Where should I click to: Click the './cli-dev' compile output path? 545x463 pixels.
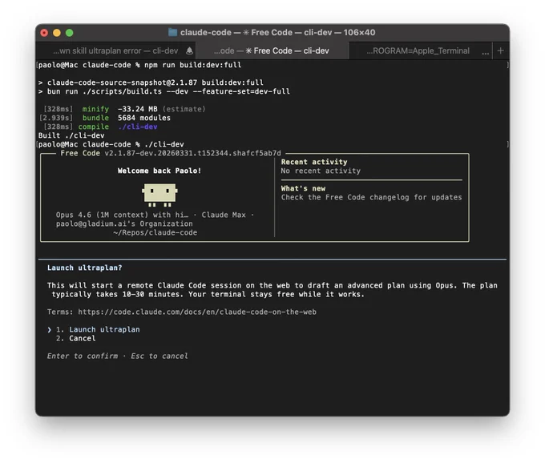coord(138,127)
